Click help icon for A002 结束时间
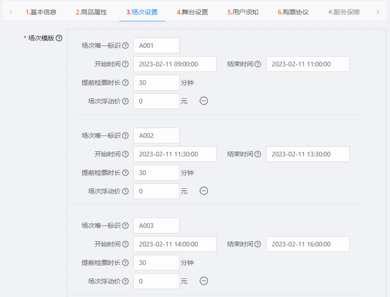The width and height of the screenshot is (390, 297). (258, 154)
